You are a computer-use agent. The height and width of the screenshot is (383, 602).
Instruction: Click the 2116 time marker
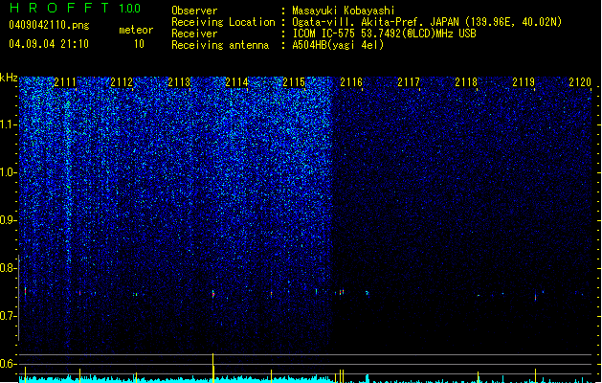pyautogui.click(x=351, y=82)
